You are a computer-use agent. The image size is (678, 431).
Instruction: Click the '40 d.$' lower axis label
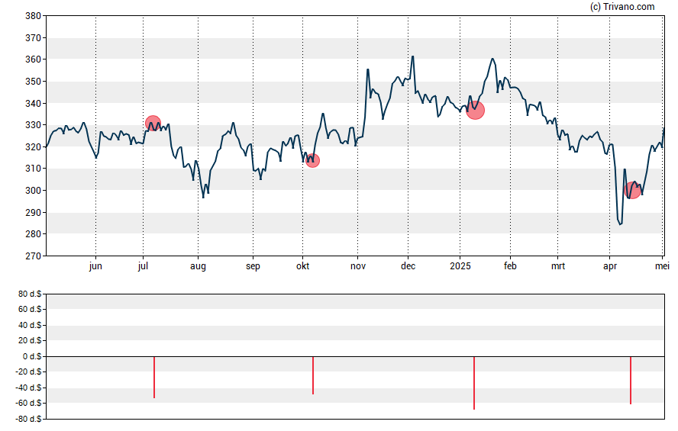tap(30, 325)
